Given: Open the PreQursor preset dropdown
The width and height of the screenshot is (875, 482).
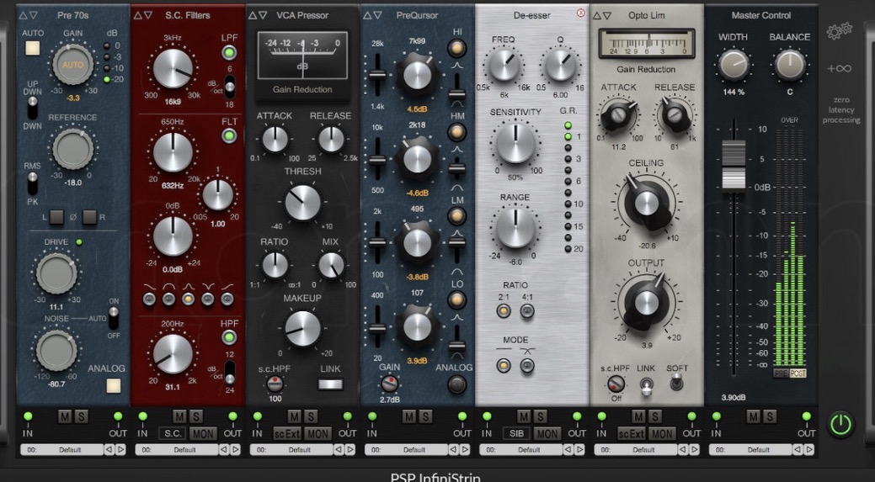Looking at the screenshot, I should 407,449.
